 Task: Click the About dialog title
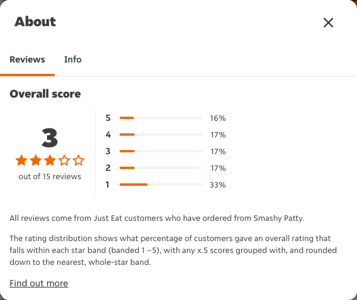[35, 22]
